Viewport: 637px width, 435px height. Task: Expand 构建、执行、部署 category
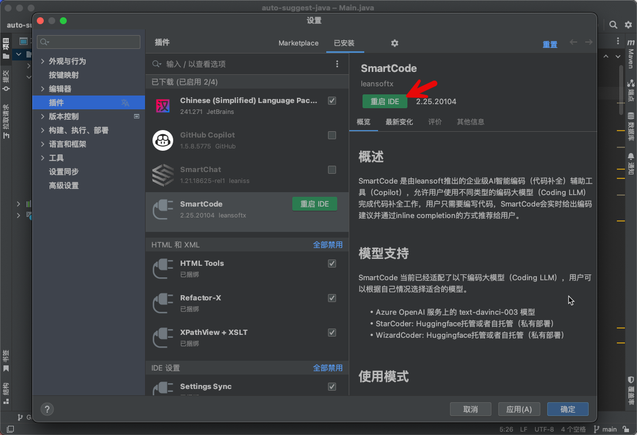(x=43, y=130)
